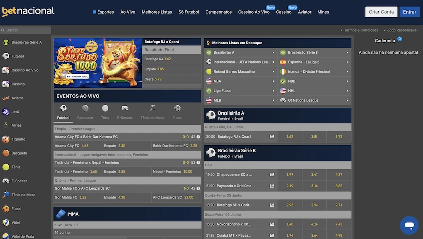
Task: Select the Vôlei ball sidebar icon
Action: click(x=6, y=222)
